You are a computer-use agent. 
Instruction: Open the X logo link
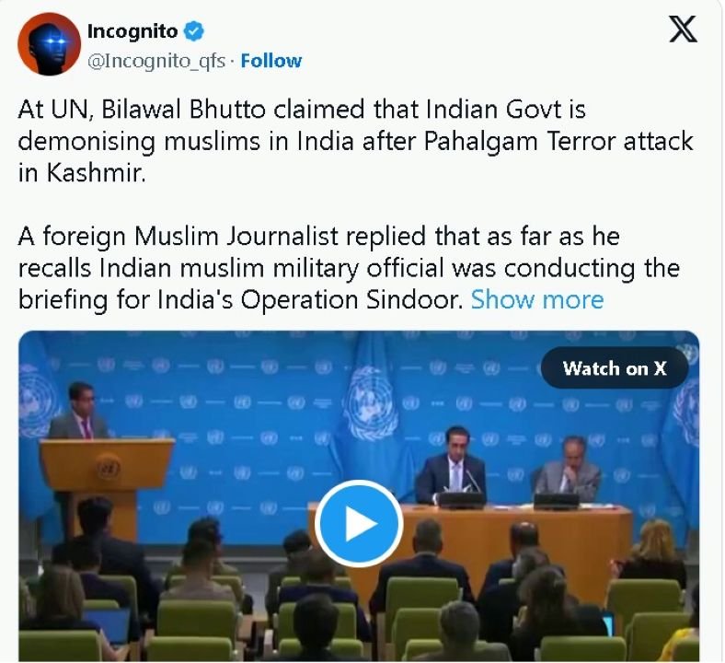683,29
